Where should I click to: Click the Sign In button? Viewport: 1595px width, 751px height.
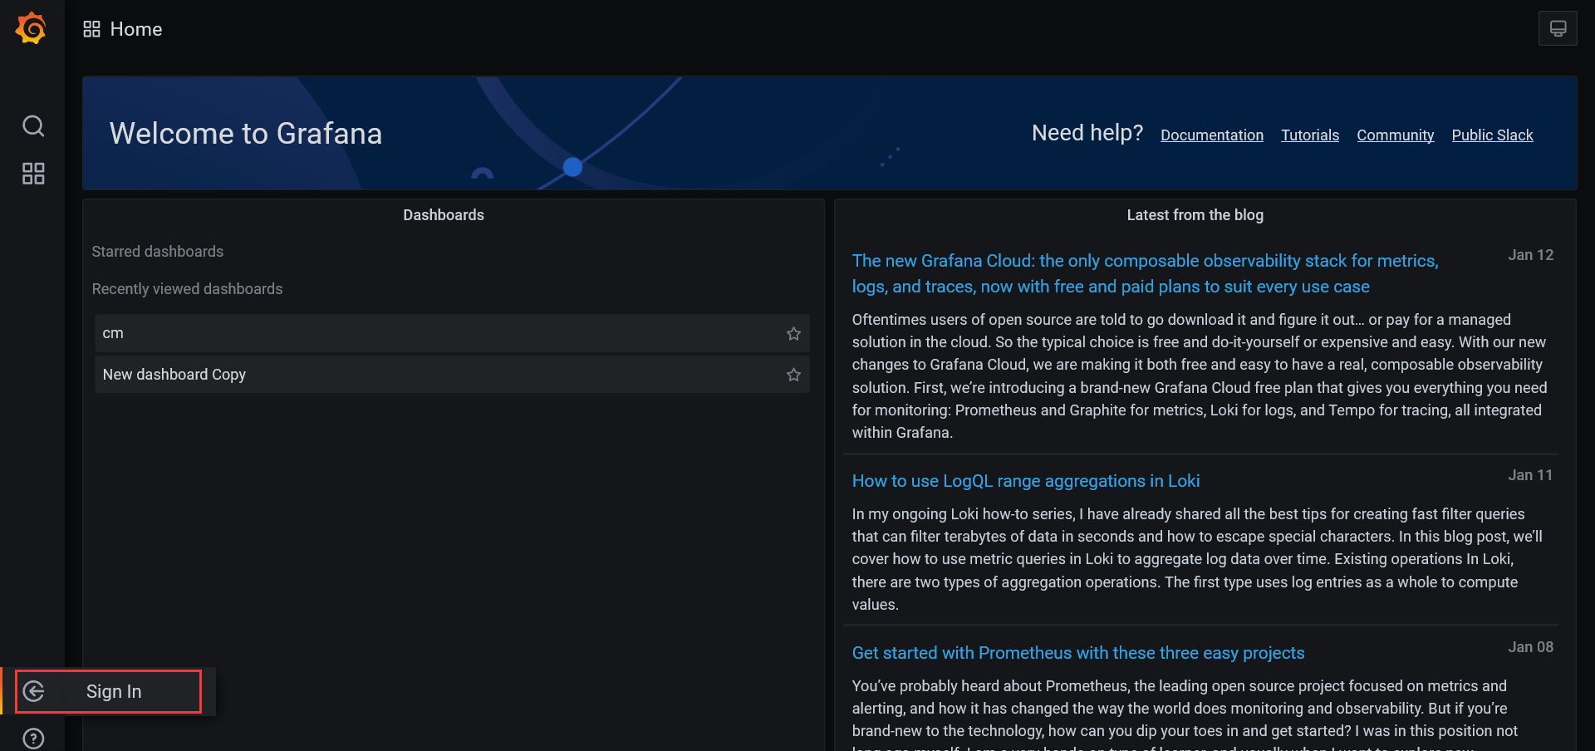[x=114, y=691]
